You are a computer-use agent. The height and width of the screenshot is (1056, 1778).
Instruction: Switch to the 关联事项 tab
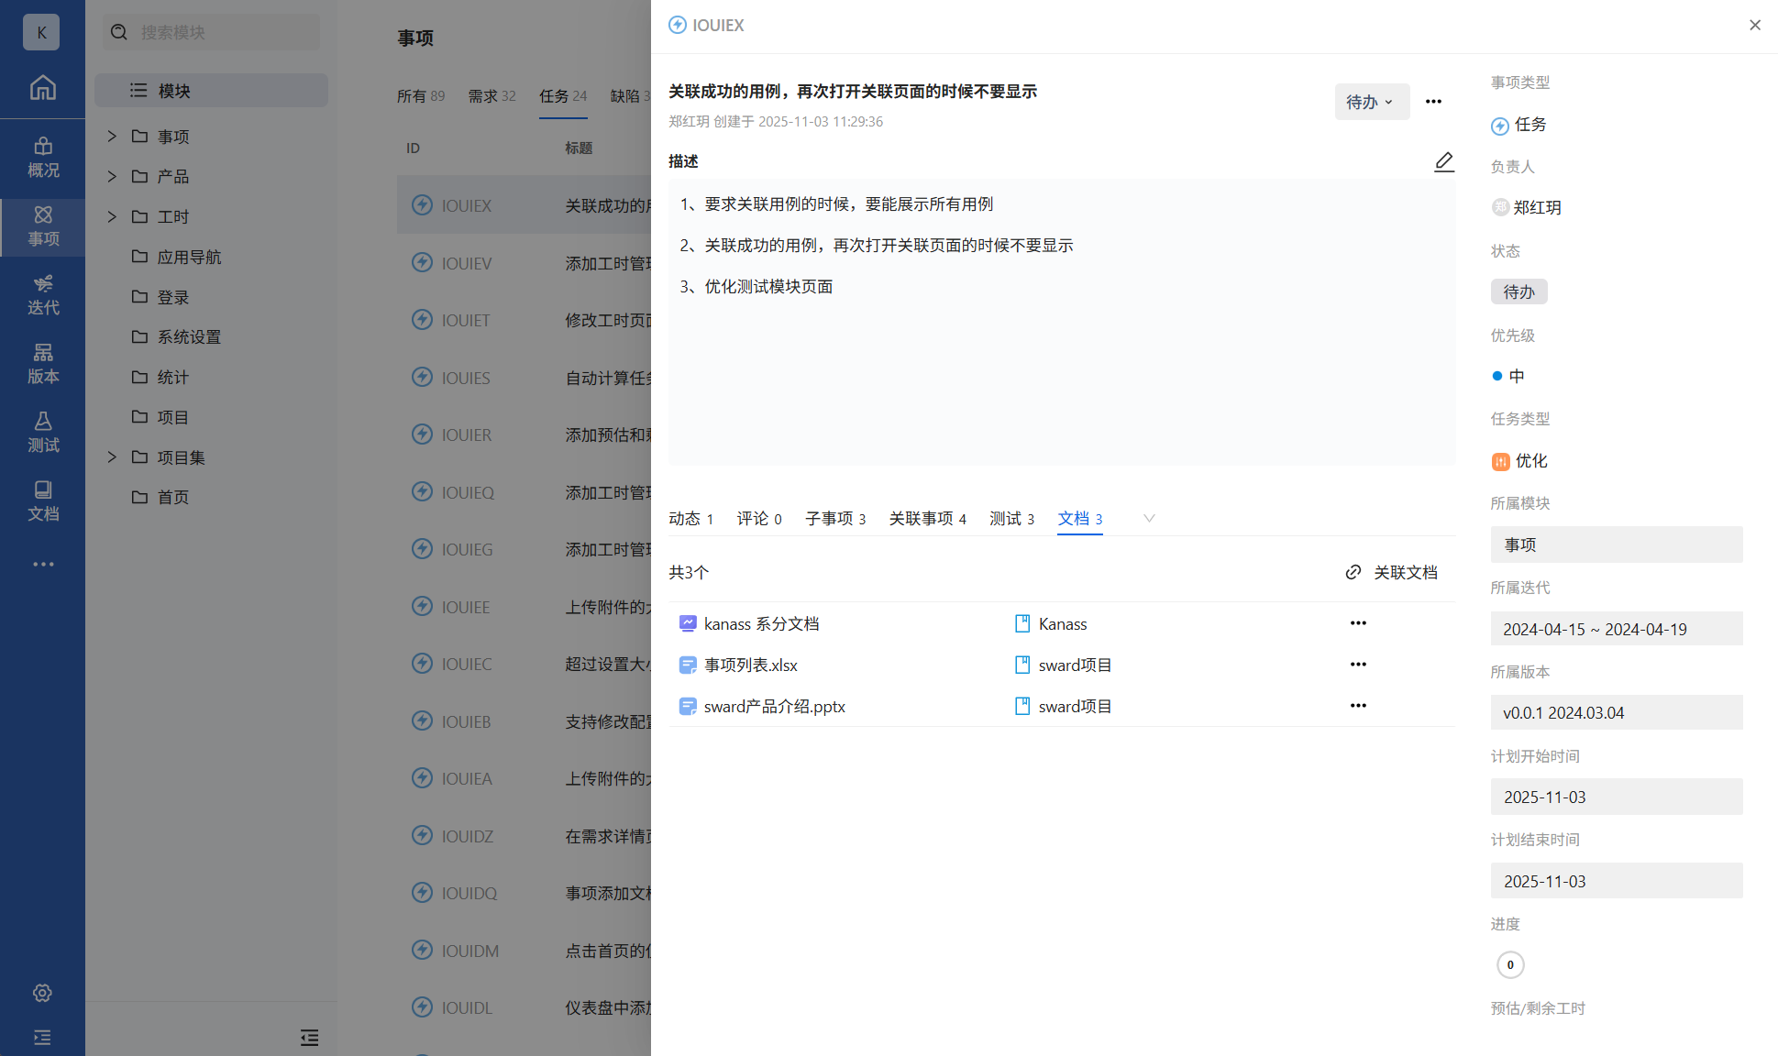[x=927, y=519]
